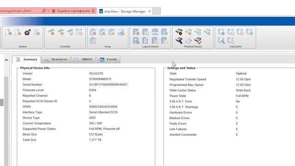Click green card with orange star in Controller group
This screenshot has height=166, width=295.
click(x=61, y=32)
